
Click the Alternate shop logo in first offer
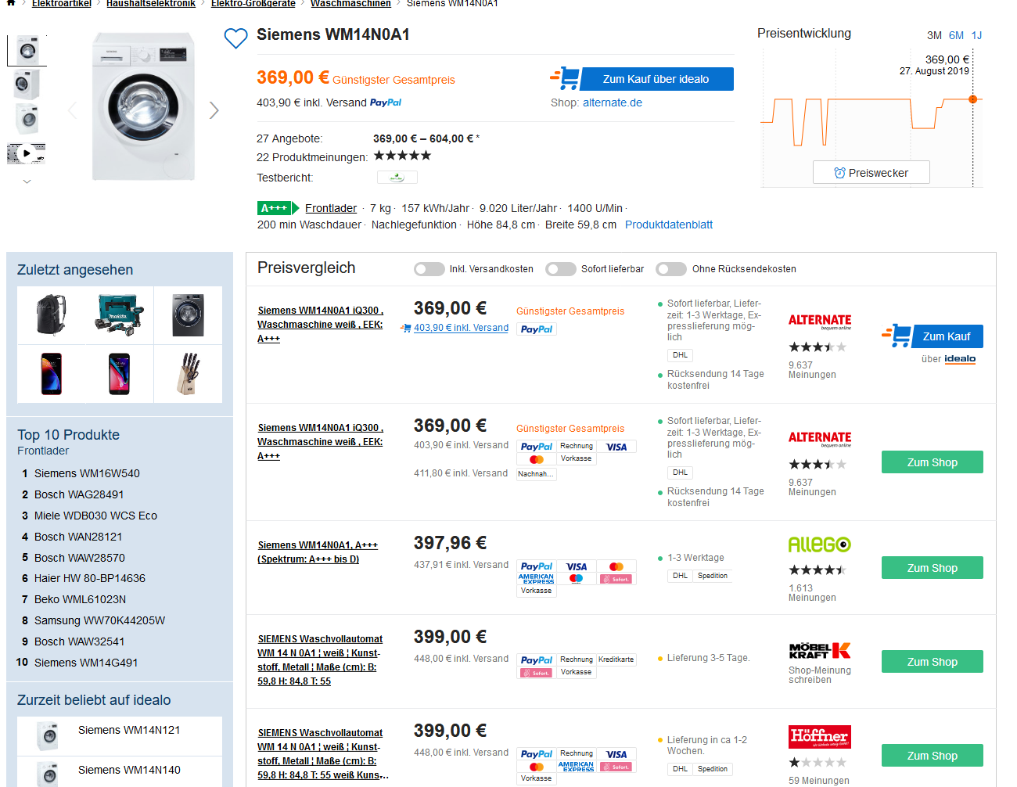tap(819, 321)
